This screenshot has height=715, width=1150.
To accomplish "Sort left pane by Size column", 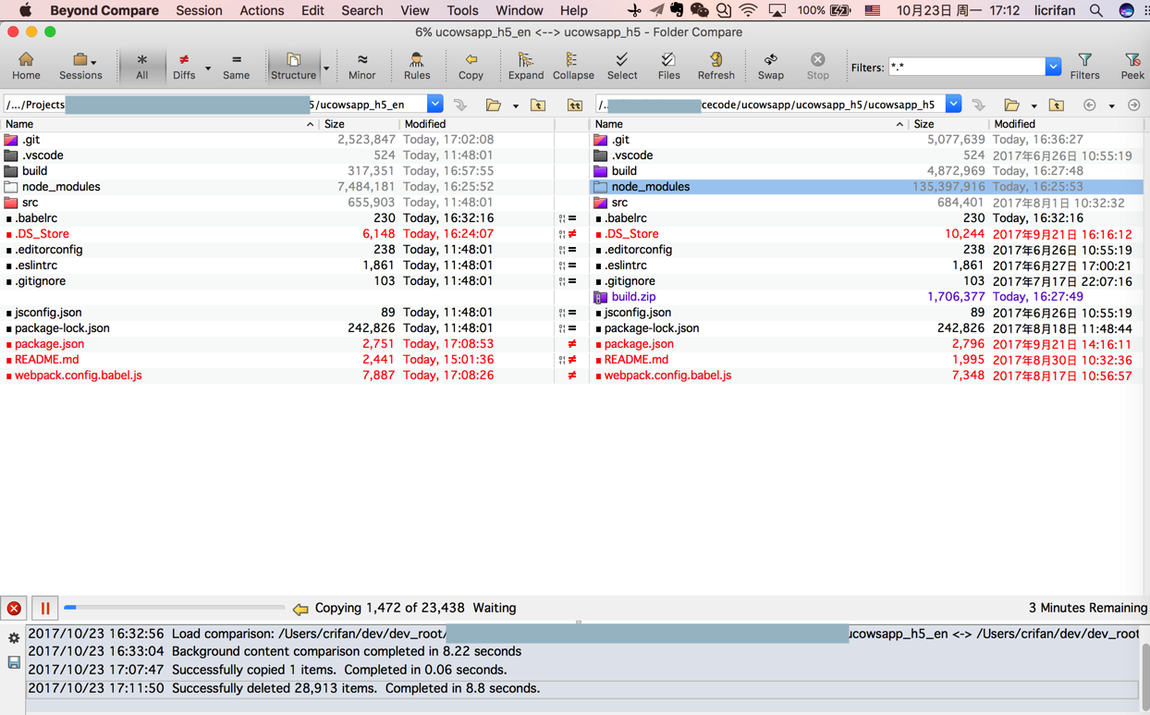I will click(x=359, y=124).
